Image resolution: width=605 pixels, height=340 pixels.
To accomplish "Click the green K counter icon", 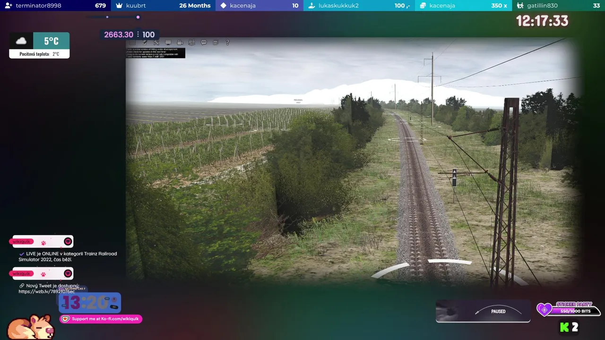I will 564,327.
